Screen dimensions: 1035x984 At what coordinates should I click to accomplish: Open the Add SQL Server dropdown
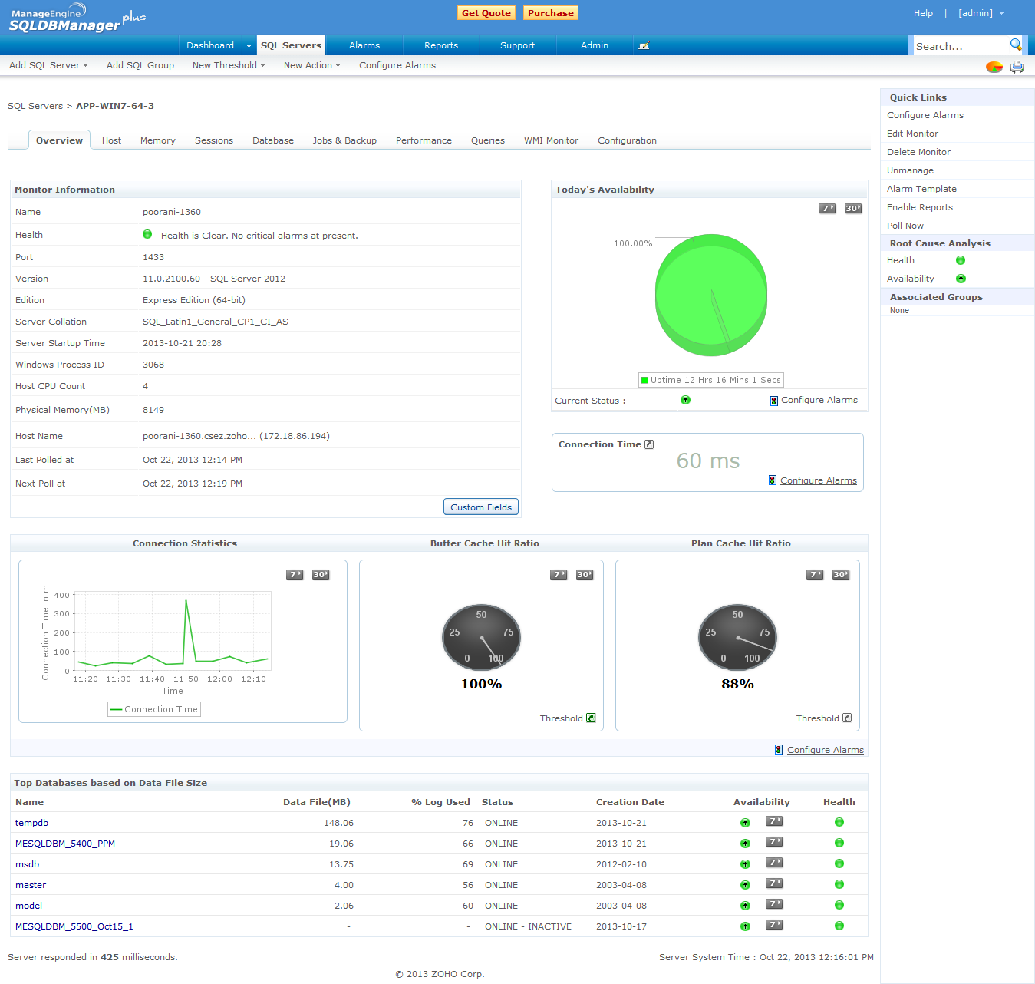48,65
